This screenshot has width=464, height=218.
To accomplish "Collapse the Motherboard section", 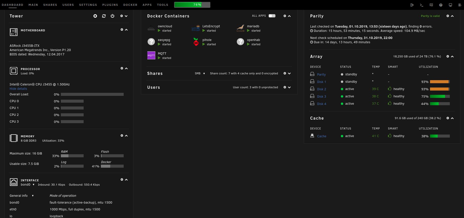I will coord(126,30).
